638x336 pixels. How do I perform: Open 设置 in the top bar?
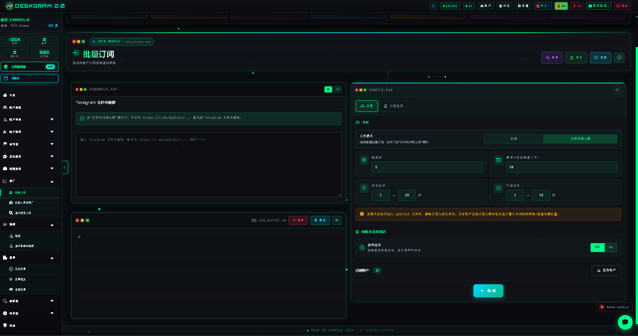[523, 6]
